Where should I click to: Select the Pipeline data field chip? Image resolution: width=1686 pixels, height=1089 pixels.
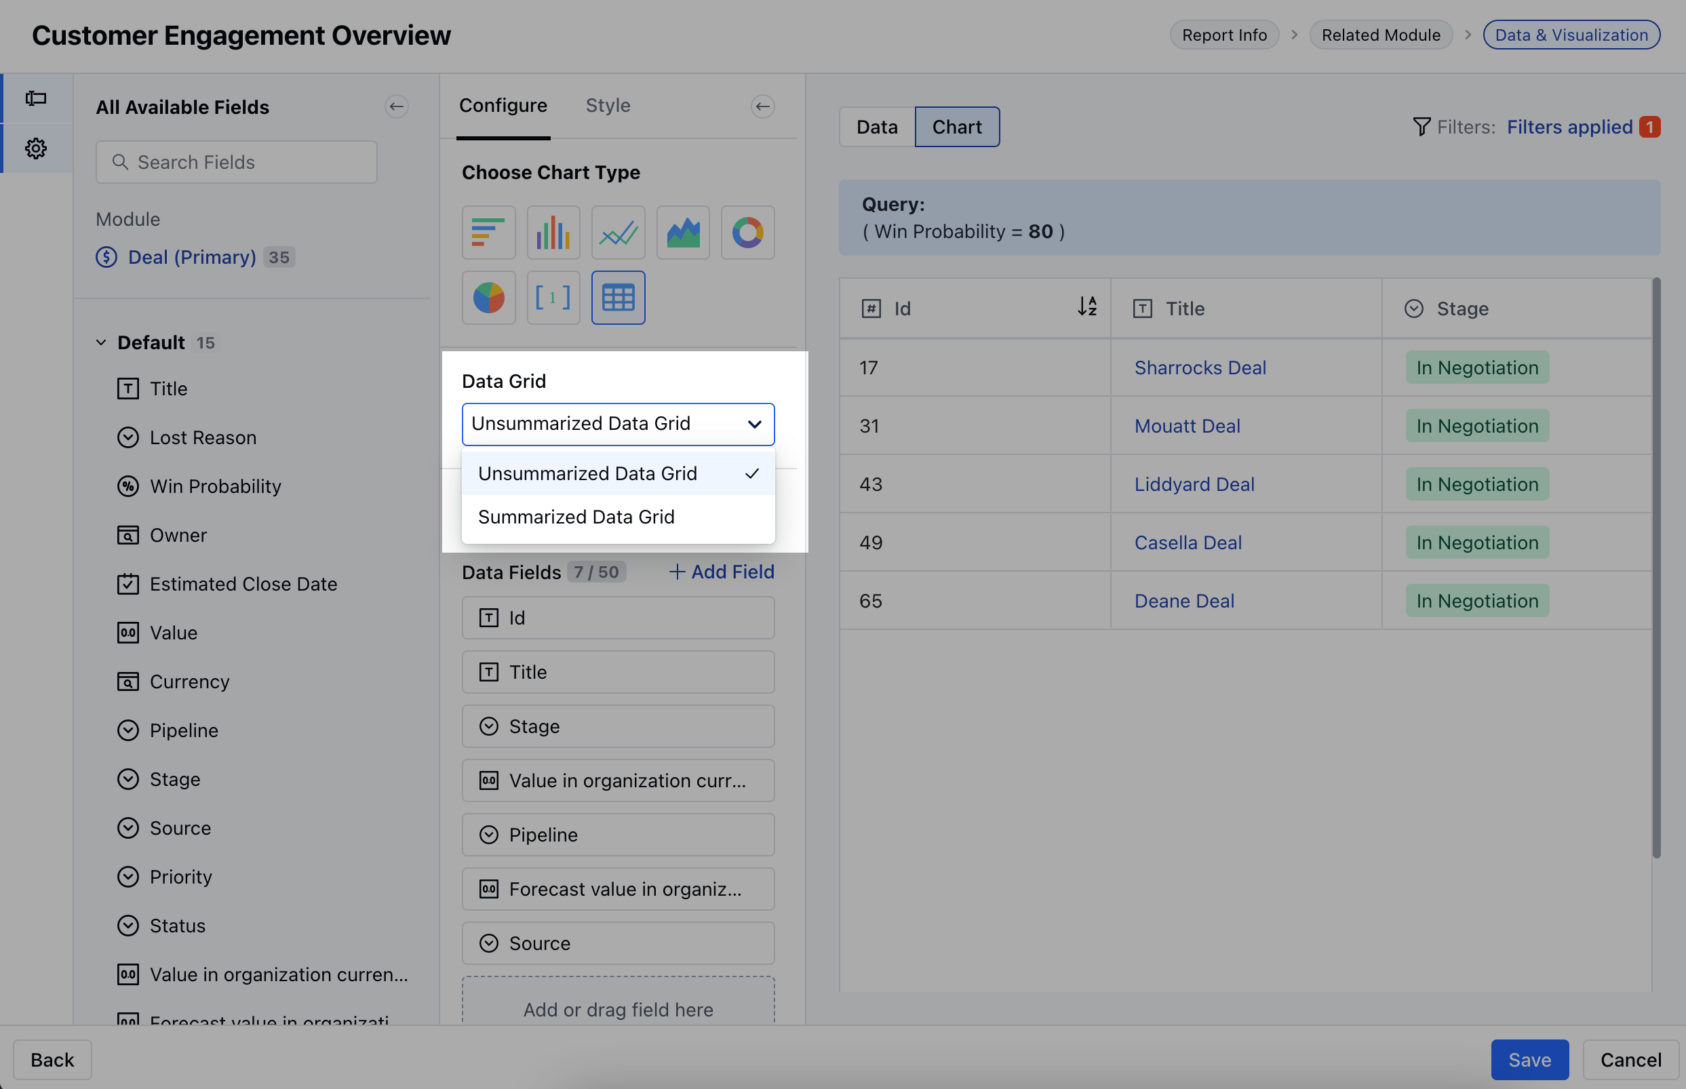pos(618,835)
